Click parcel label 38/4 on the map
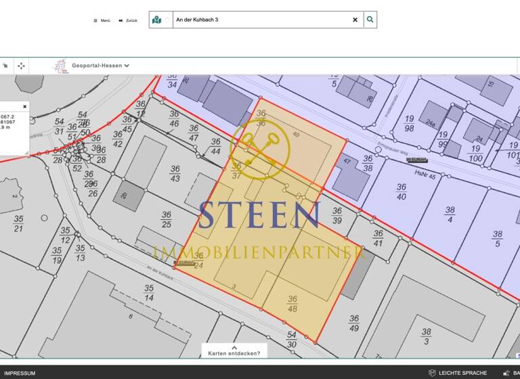The width and height of the screenshot is (520, 379). (x=450, y=215)
